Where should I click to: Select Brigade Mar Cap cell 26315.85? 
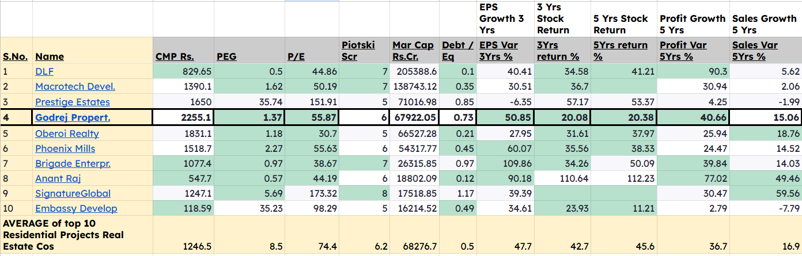414,163
